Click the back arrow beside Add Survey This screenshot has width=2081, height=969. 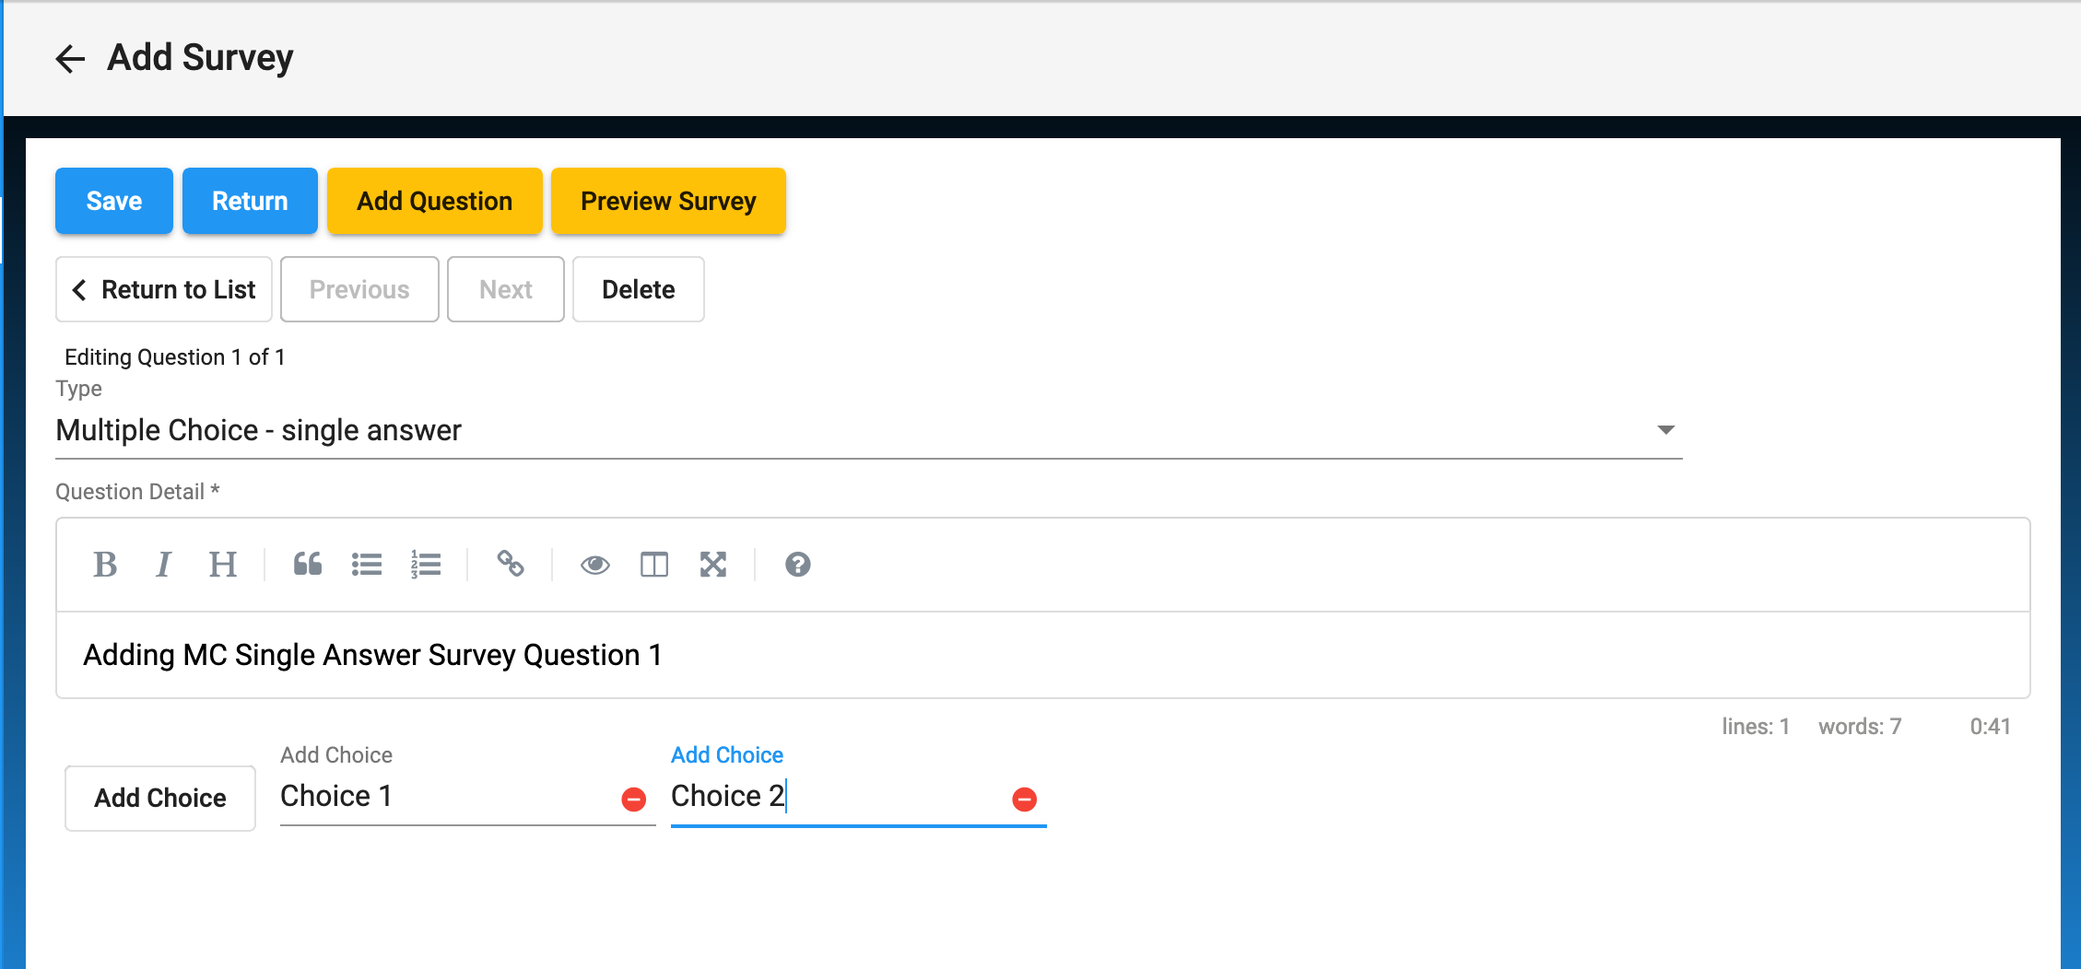click(x=70, y=59)
